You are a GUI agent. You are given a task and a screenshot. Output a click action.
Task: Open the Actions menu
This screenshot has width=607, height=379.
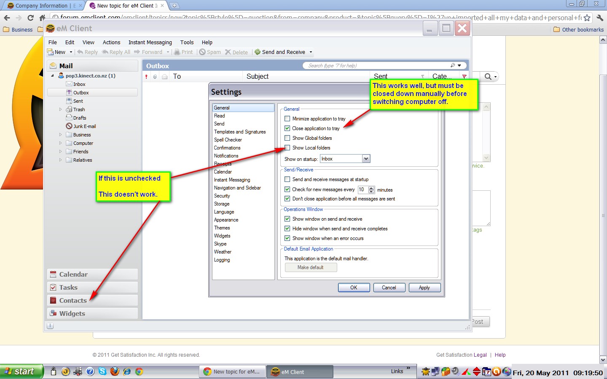(x=111, y=43)
